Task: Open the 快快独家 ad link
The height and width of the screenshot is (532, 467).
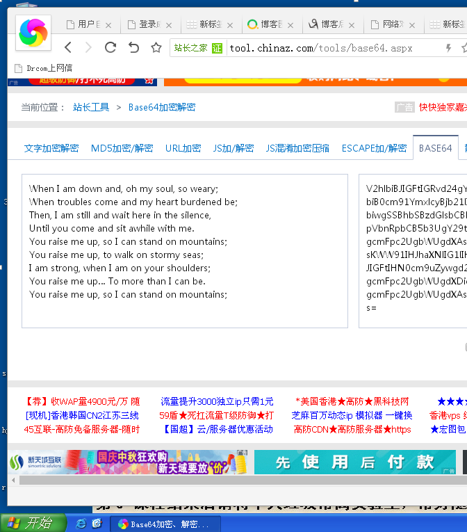Action: tap(443, 107)
